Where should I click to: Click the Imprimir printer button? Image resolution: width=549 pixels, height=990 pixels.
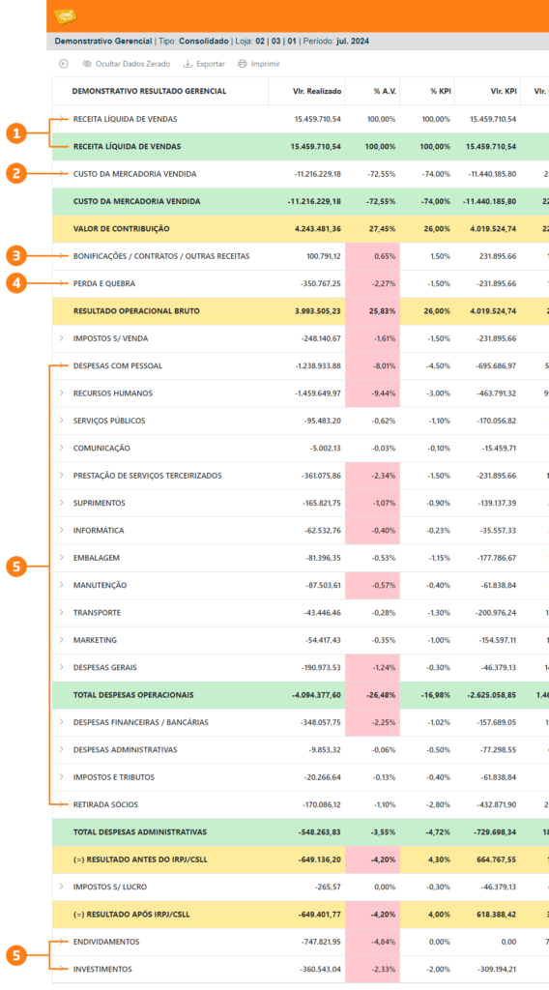(x=259, y=64)
